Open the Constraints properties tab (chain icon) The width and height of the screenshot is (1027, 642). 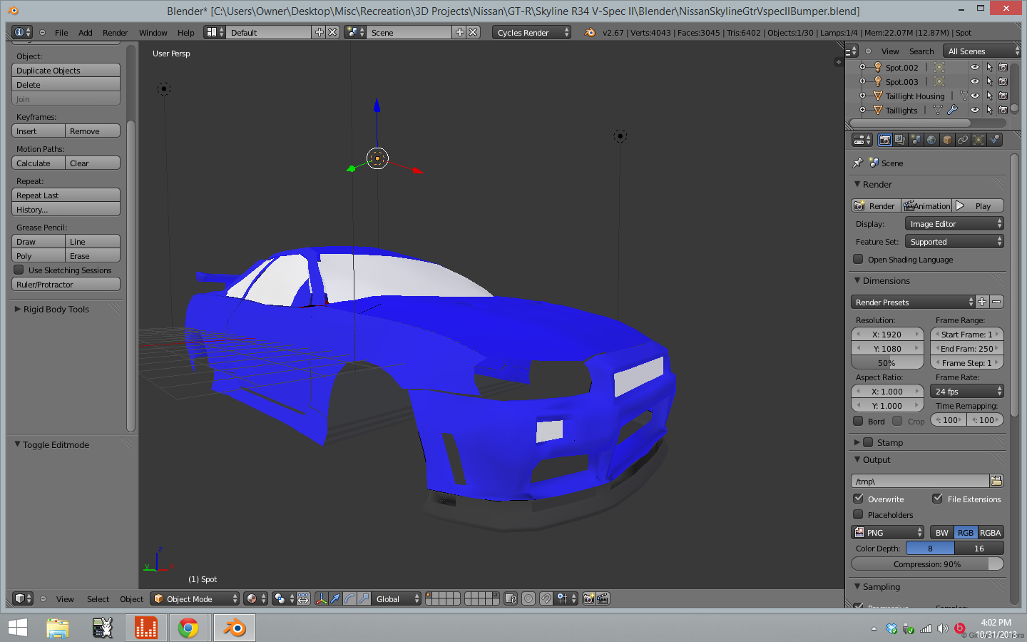pos(963,140)
